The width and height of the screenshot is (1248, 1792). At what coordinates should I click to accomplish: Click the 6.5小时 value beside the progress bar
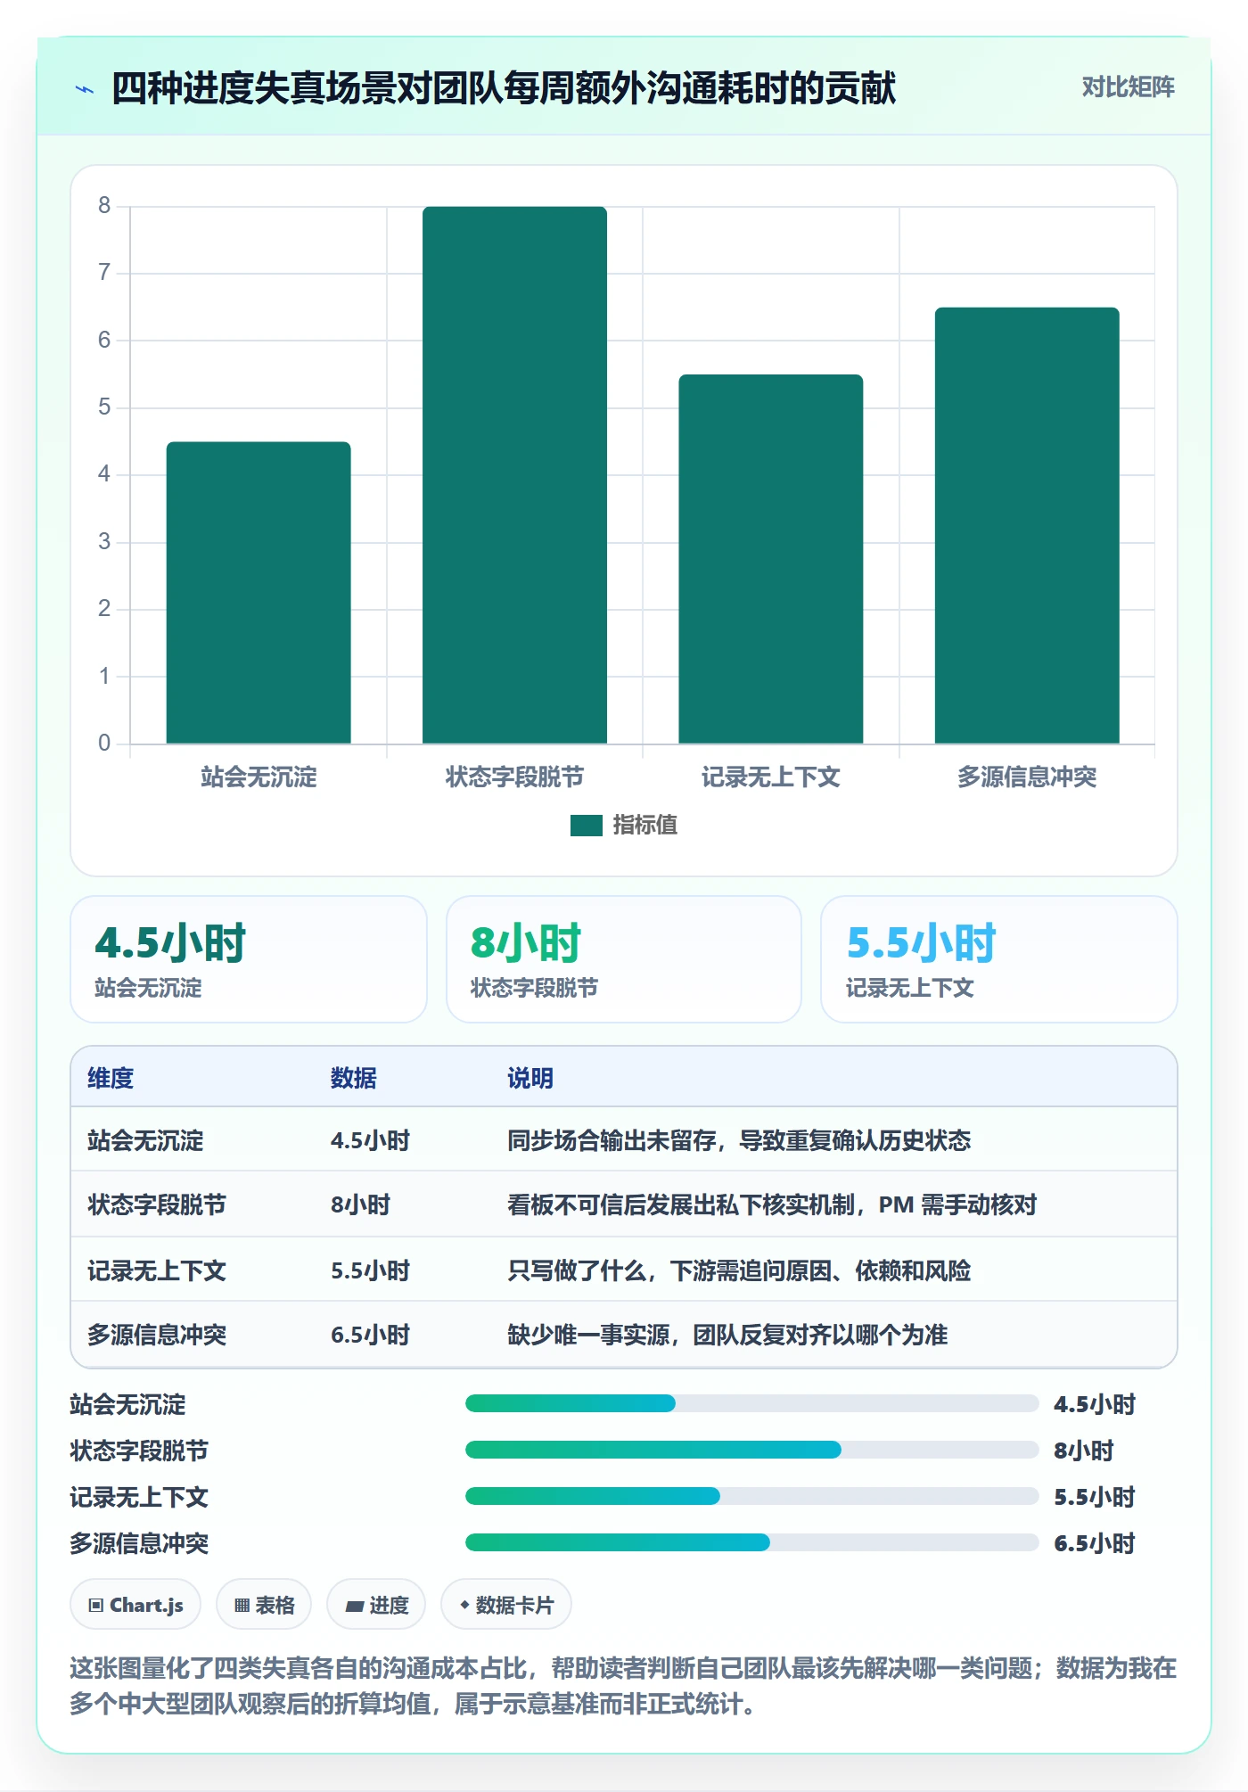pyautogui.click(x=1095, y=1543)
